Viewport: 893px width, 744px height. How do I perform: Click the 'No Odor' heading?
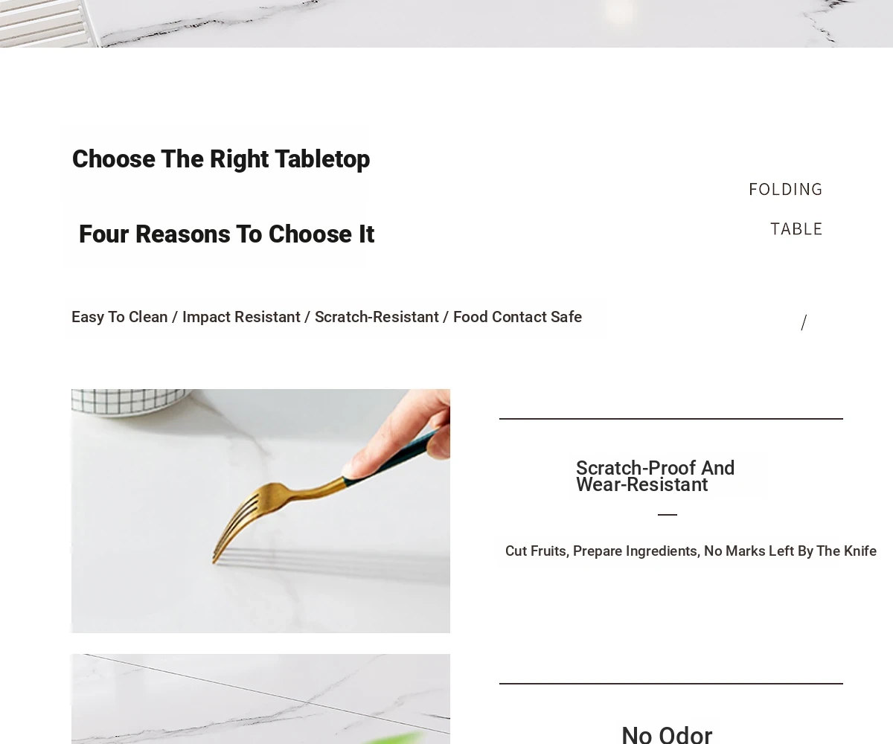(x=667, y=735)
